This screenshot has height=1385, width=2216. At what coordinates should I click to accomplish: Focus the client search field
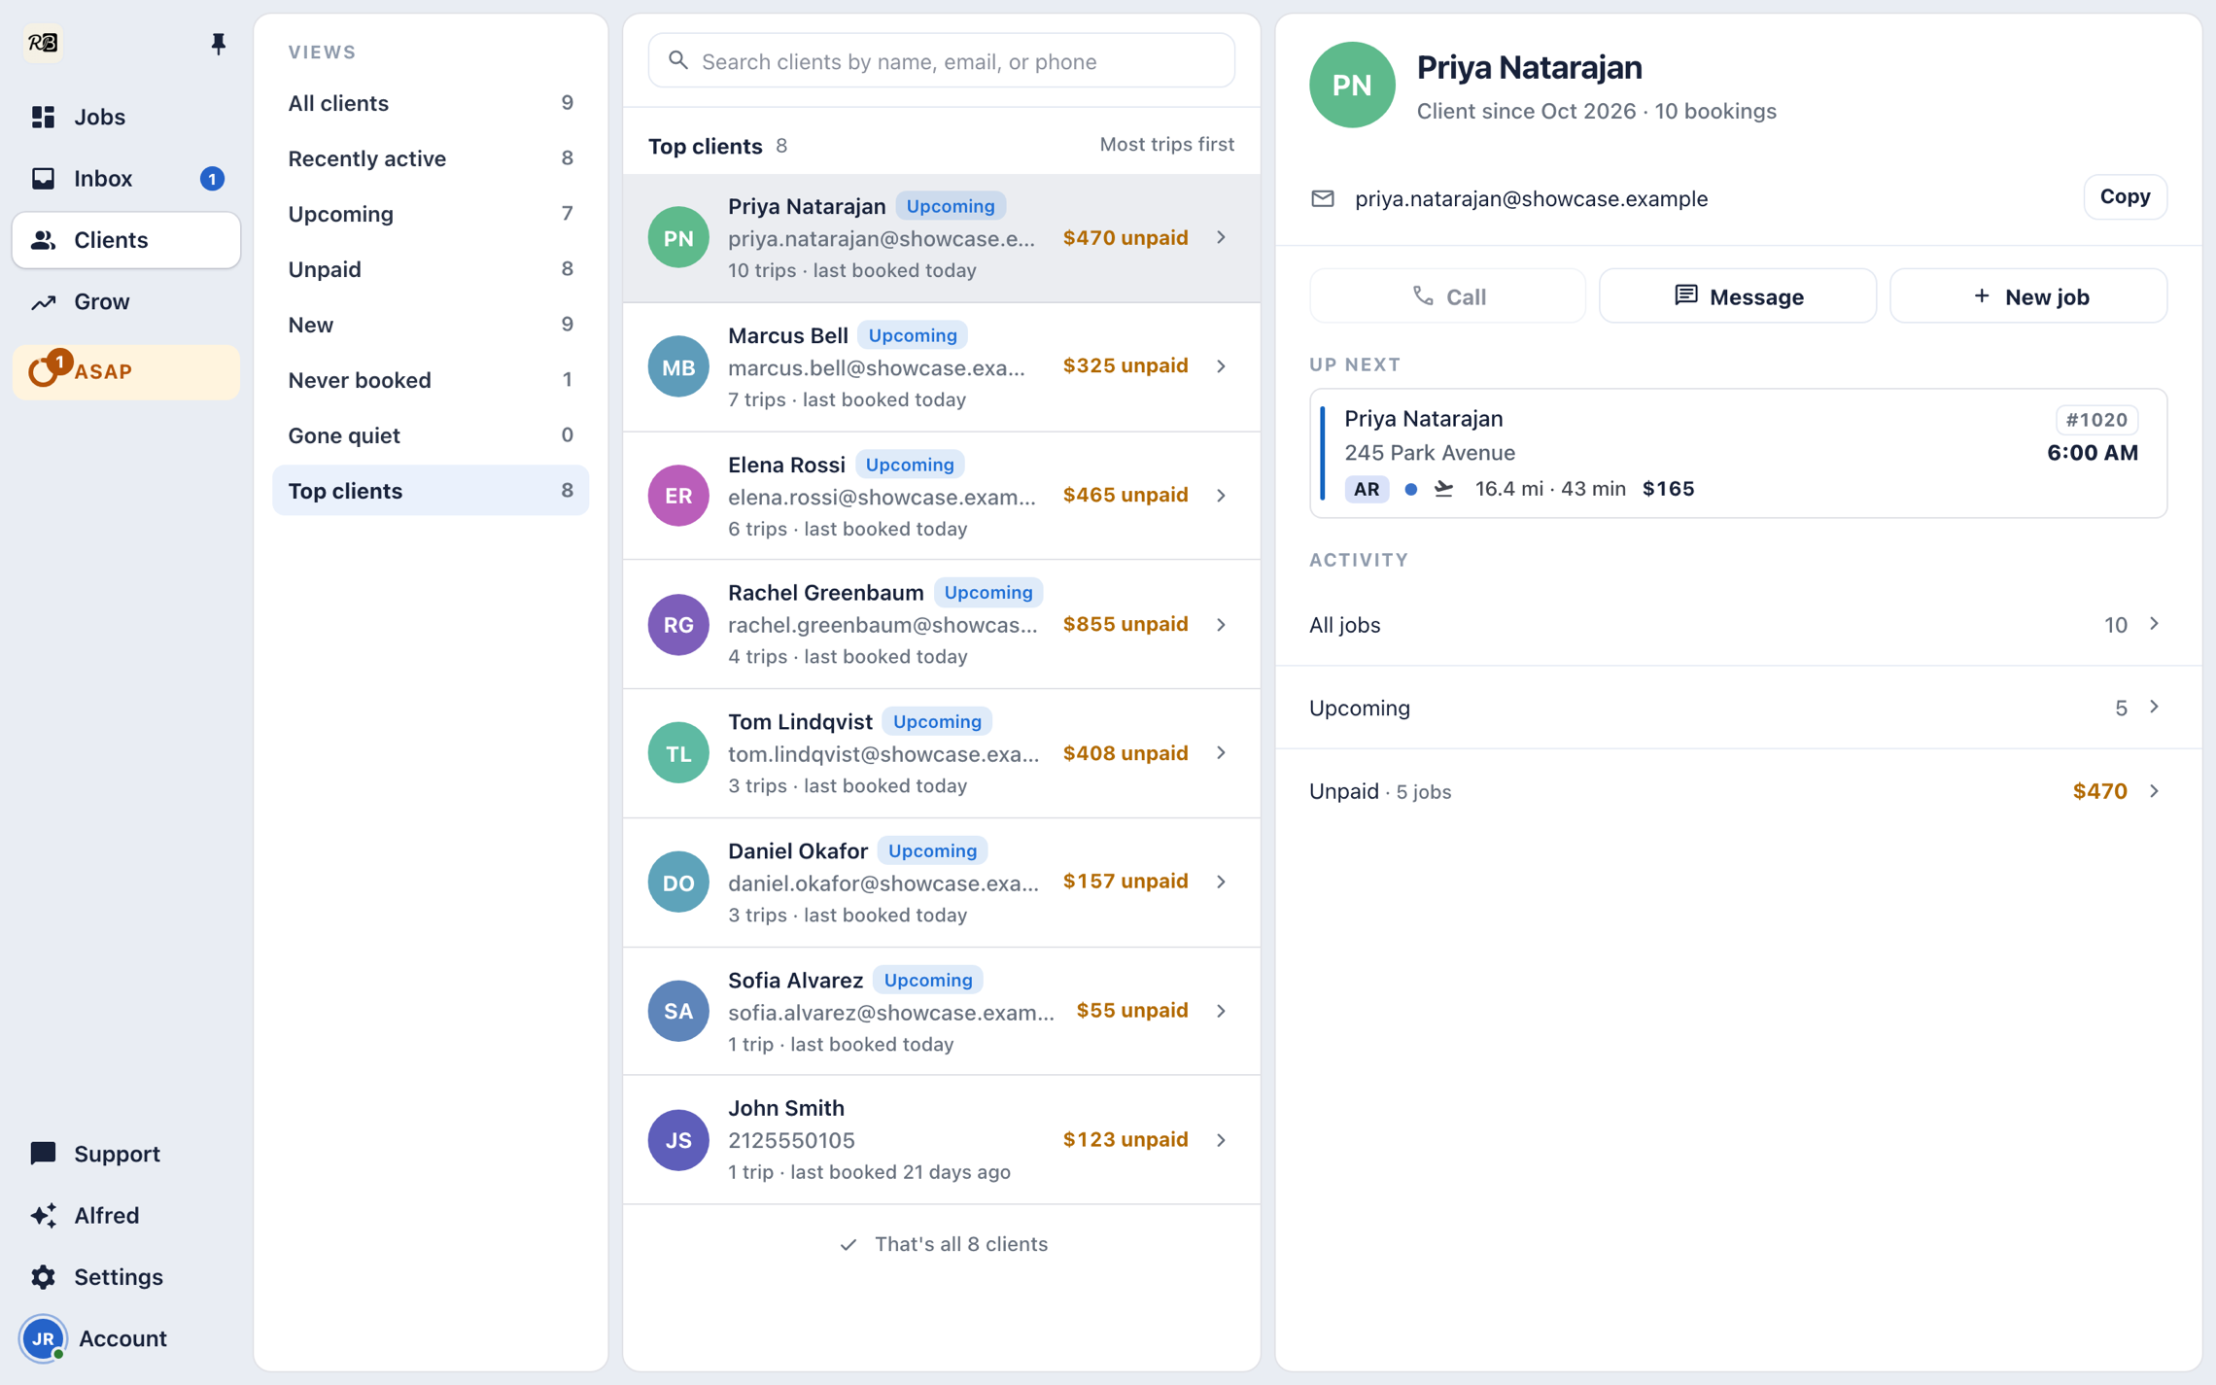click(x=941, y=61)
